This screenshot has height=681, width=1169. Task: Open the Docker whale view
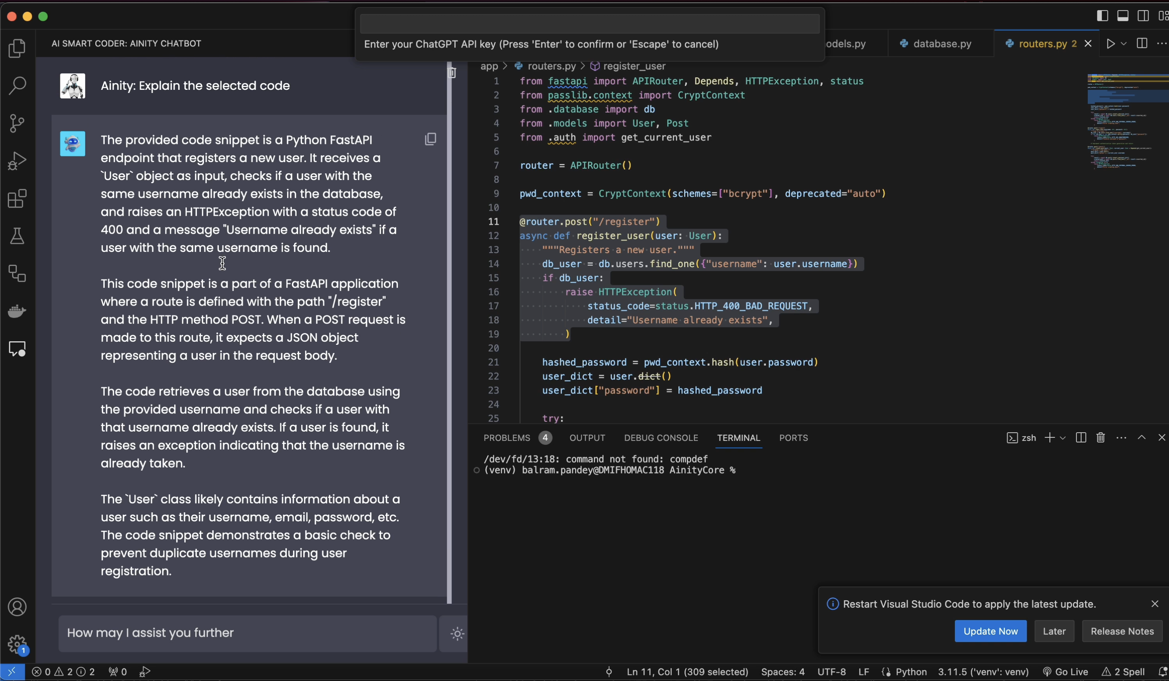pyautogui.click(x=17, y=311)
